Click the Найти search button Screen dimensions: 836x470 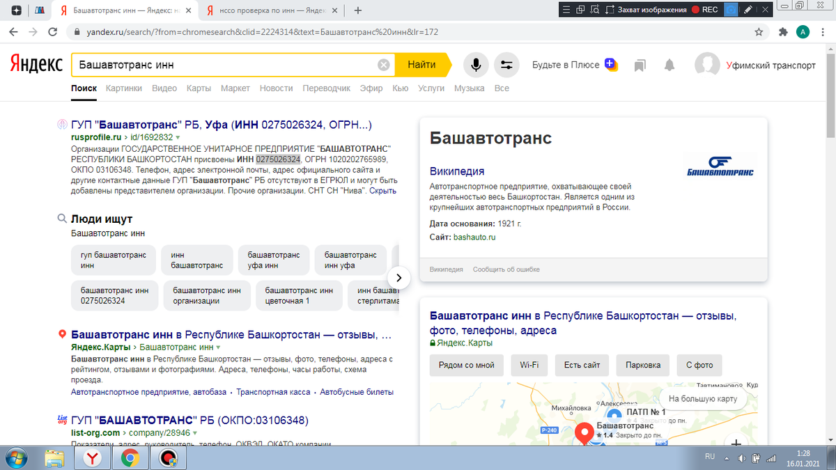tap(421, 65)
